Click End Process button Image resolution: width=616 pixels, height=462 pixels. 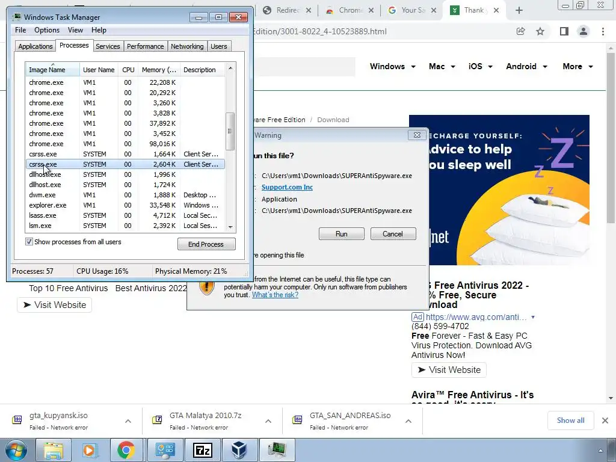(206, 244)
